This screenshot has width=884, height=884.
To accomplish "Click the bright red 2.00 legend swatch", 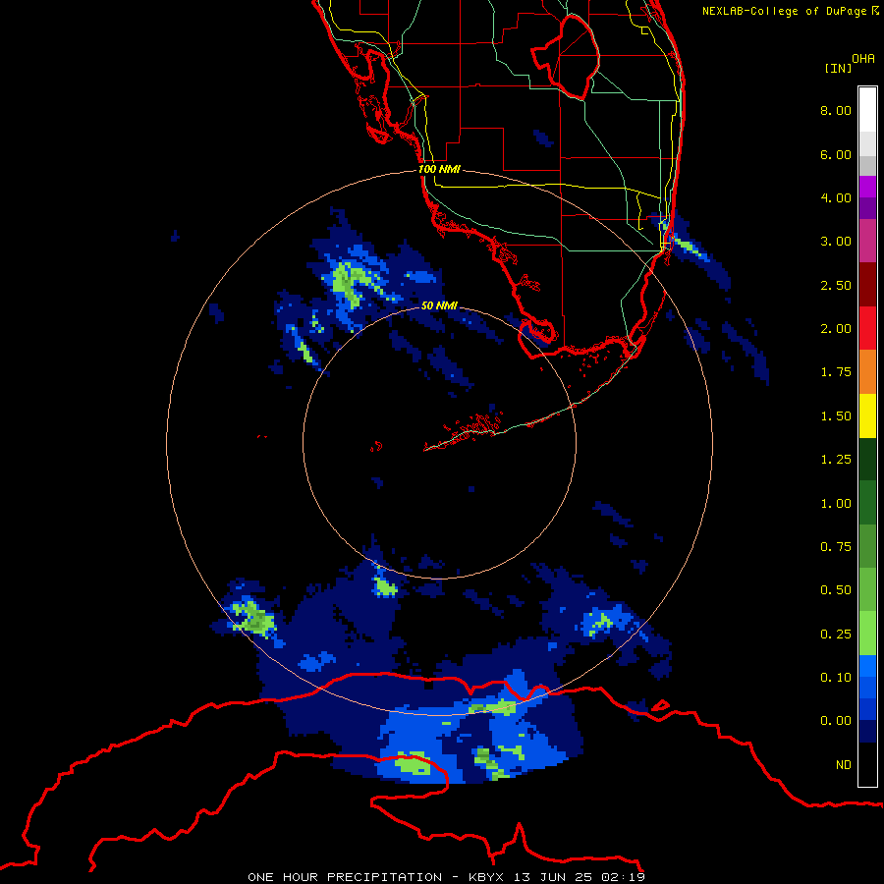I will click(x=867, y=328).
